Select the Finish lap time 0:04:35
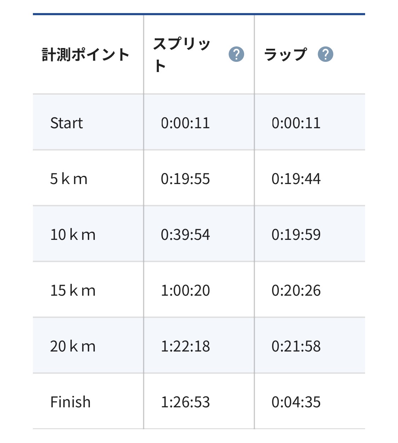The image size is (398, 443). [296, 402]
